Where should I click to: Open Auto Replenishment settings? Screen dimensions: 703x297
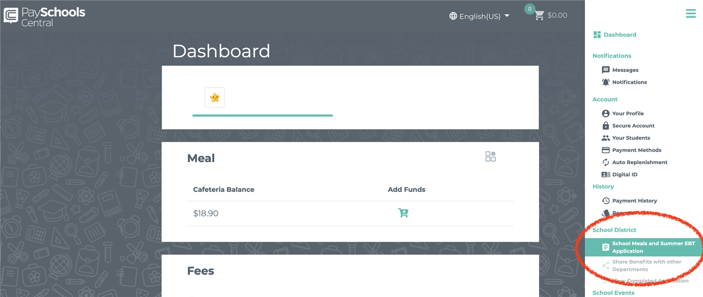635,162
